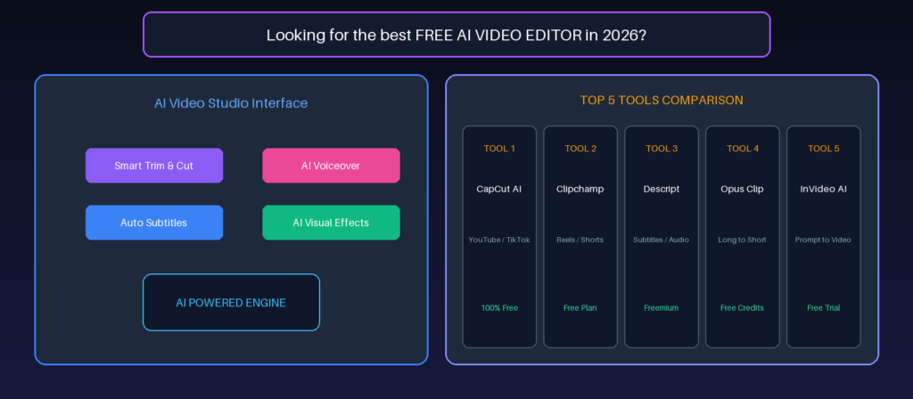Click the CapCut AI tool name
913x399 pixels.
pyautogui.click(x=499, y=189)
